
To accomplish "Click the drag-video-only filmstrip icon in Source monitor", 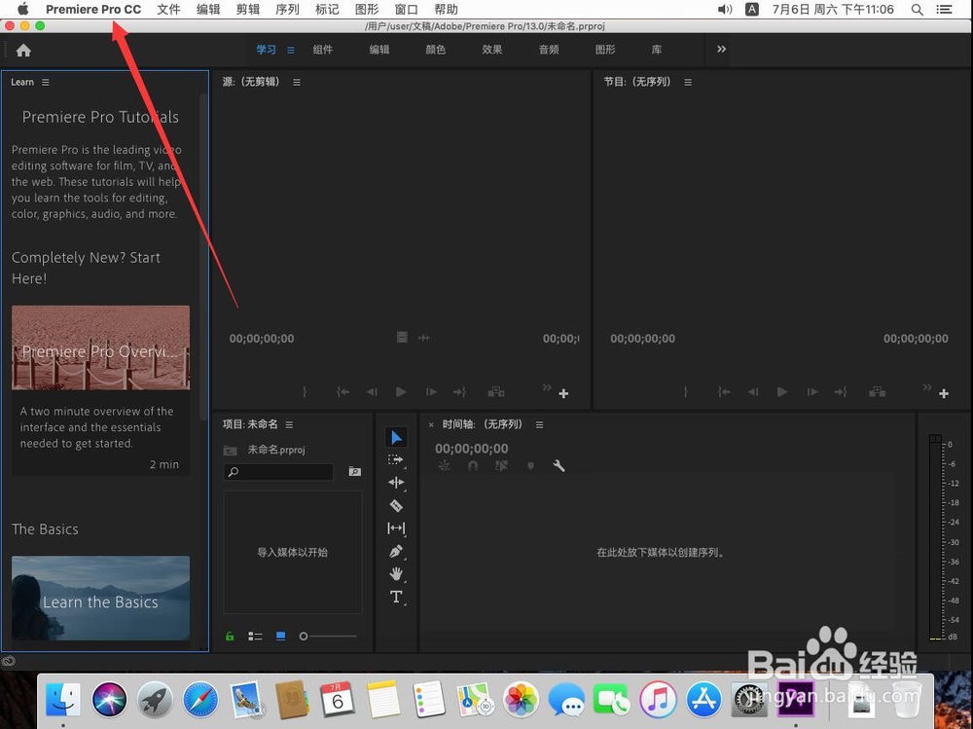I will click(402, 337).
